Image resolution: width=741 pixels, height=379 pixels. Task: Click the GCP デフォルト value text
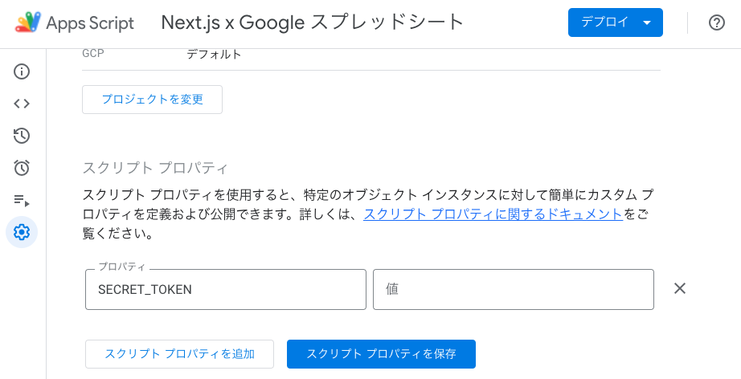click(214, 55)
